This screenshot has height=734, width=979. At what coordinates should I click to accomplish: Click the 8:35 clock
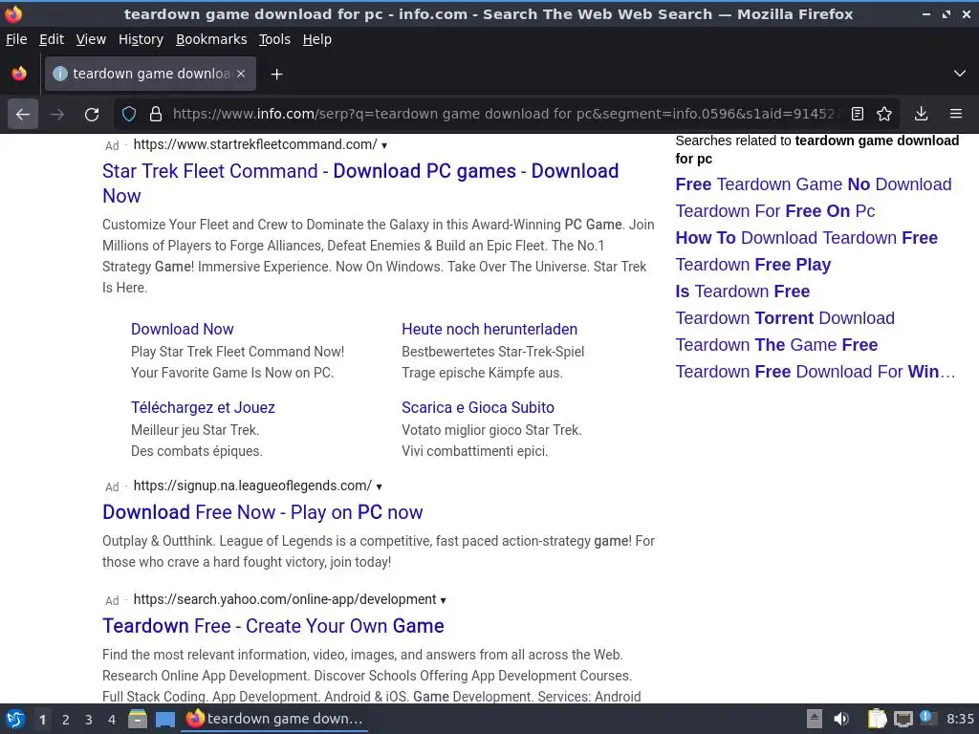pyautogui.click(x=960, y=719)
